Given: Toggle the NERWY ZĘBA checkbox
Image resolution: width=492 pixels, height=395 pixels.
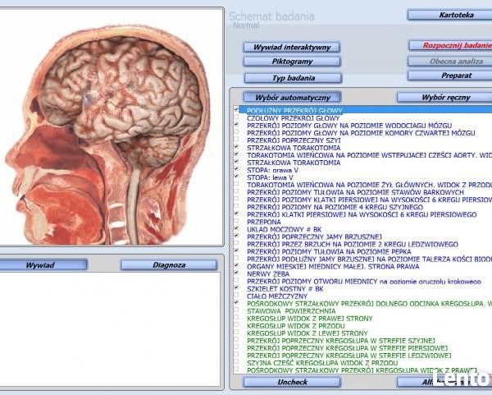Looking at the screenshot, I should pos(236,273).
